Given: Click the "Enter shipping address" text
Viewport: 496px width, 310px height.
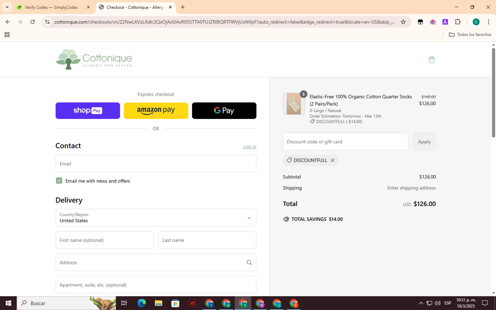Looking at the screenshot, I should pos(411,188).
